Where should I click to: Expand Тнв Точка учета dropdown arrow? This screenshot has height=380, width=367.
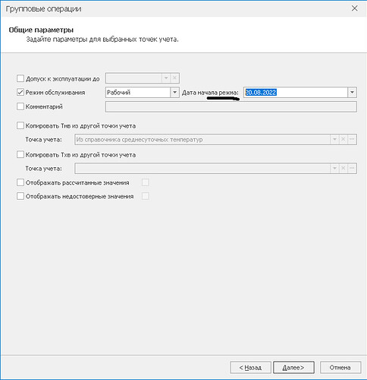(334, 139)
